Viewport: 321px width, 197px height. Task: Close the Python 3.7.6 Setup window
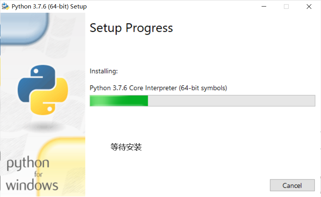(309, 7)
